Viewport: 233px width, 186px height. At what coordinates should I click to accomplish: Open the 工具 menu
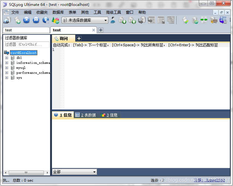pos(97,12)
